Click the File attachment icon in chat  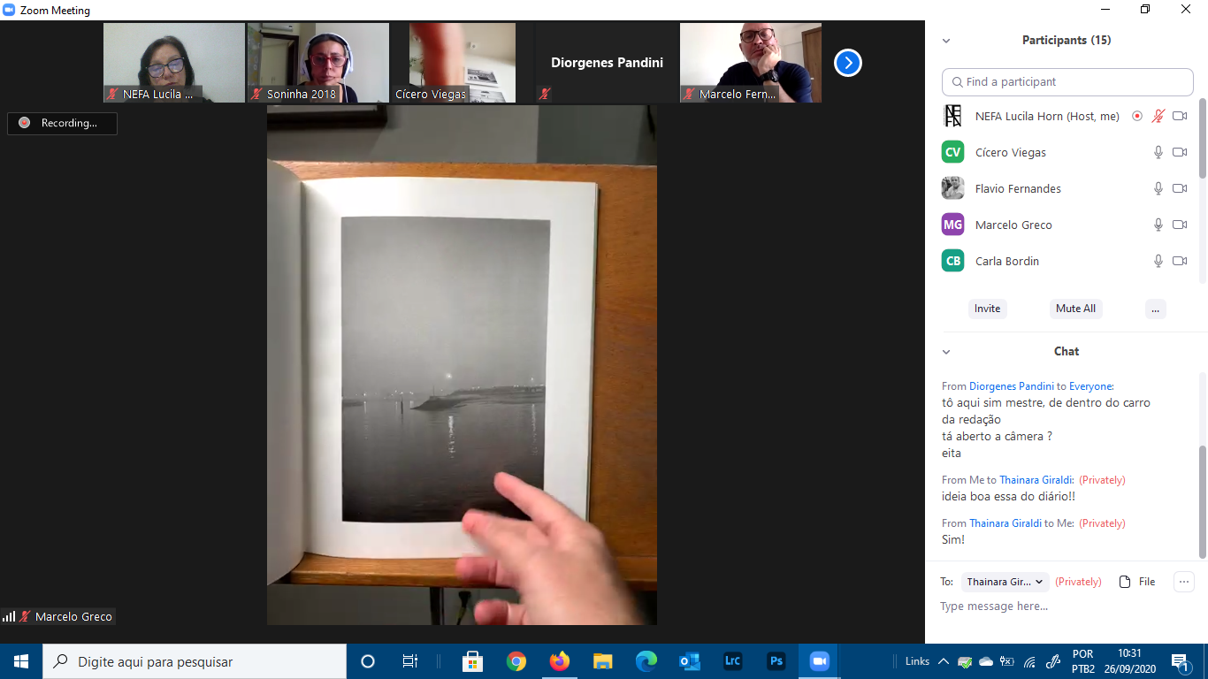pyautogui.click(x=1126, y=582)
